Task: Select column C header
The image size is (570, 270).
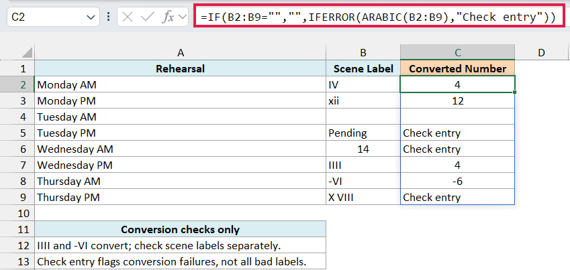Action: click(457, 53)
